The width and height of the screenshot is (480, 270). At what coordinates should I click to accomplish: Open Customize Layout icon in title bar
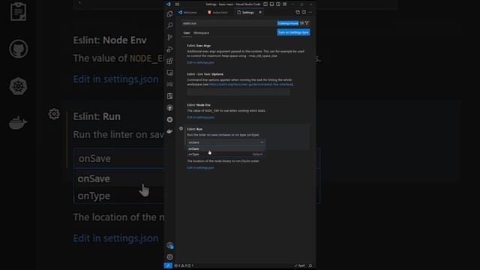tap(285, 4)
